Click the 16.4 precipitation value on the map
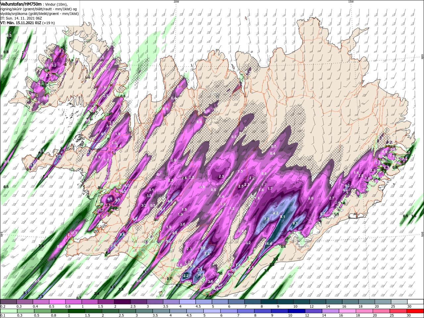 tap(269, 244)
